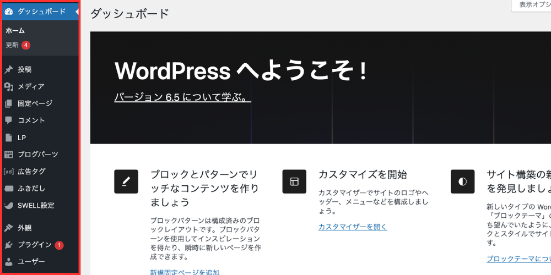Click the Users person icon

pyautogui.click(x=9, y=262)
